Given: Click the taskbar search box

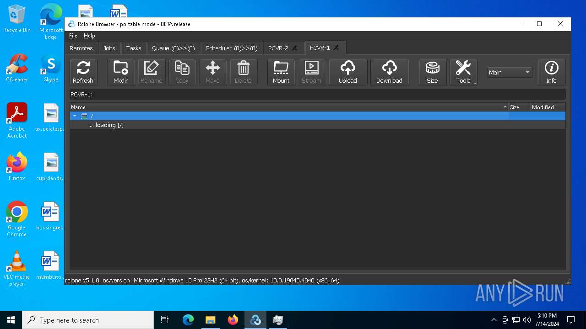Looking at the screenshot, I should pyautogui.click(x=88, y=320).
